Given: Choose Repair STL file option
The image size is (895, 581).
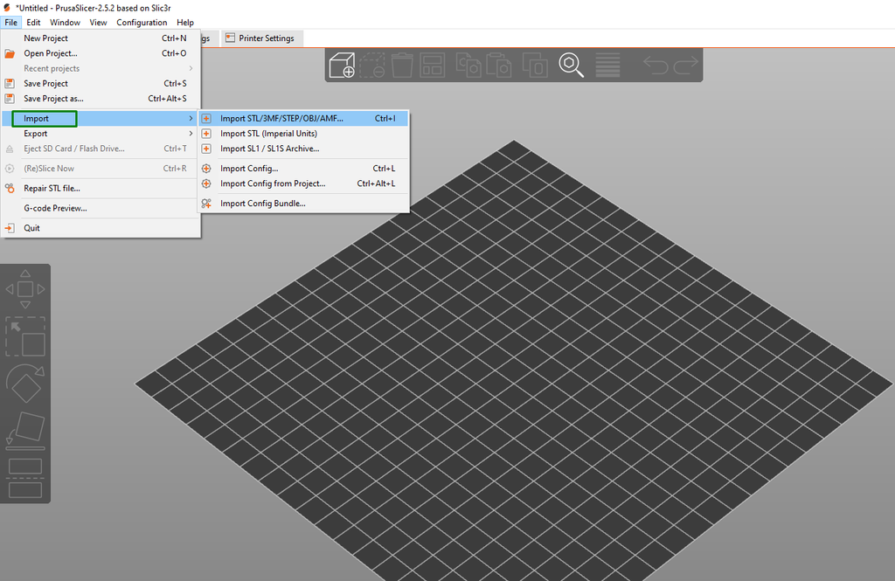Looking at the screenshot, I should click(52, 188).
